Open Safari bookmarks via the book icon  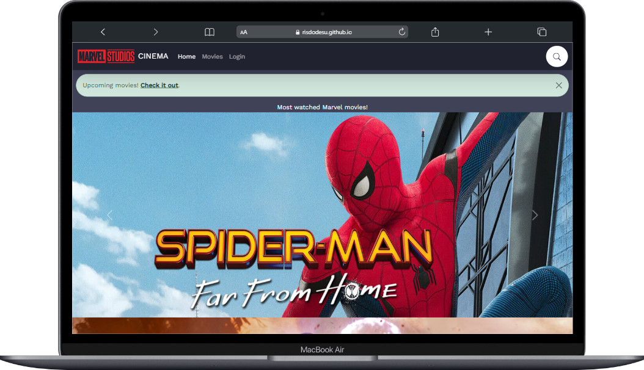(209, 32)
